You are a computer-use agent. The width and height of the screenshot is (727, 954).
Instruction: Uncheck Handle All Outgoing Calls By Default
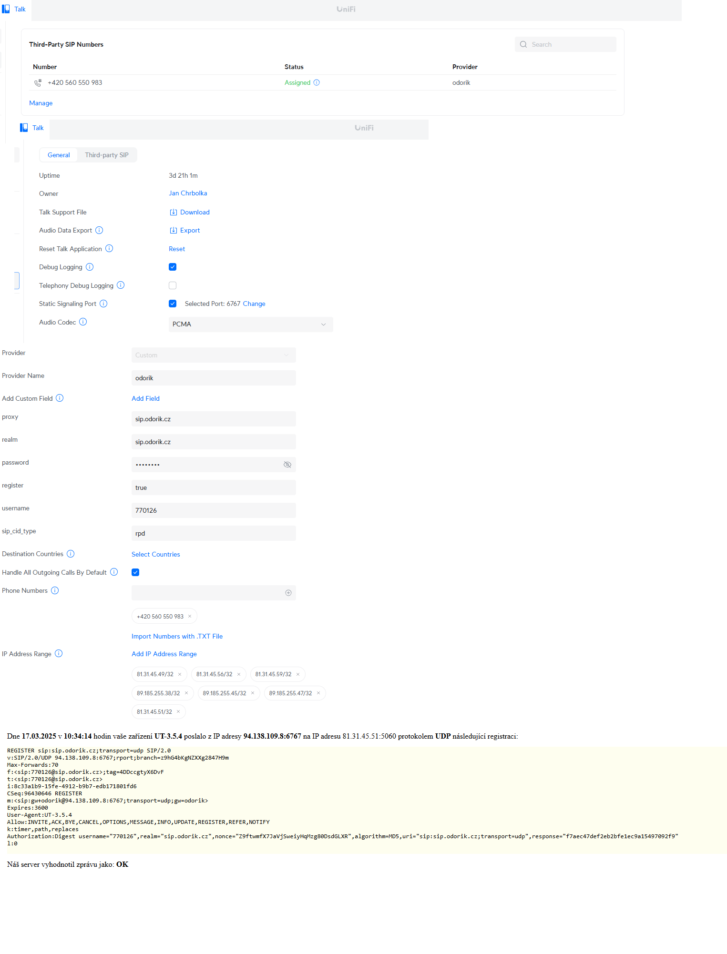(x=135, y=572)
